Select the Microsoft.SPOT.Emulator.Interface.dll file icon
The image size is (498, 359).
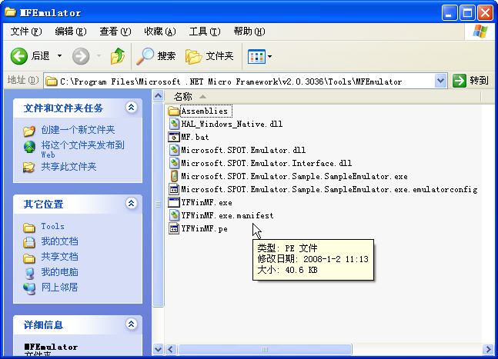174,163
